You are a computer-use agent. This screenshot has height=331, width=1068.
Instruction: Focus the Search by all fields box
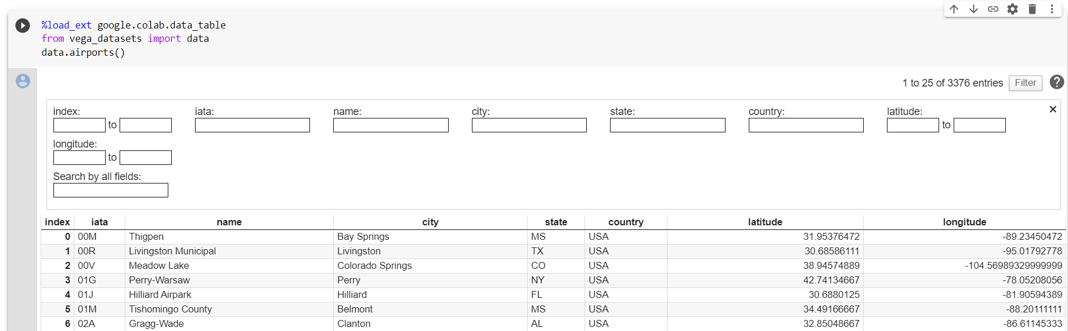click(110, 190)
